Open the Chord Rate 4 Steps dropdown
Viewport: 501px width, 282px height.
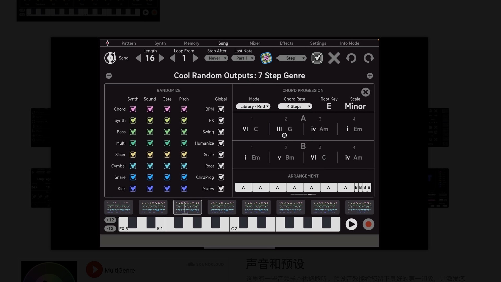[295, 107]
